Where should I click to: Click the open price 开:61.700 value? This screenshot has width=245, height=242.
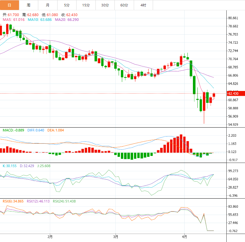pos(11,15)
